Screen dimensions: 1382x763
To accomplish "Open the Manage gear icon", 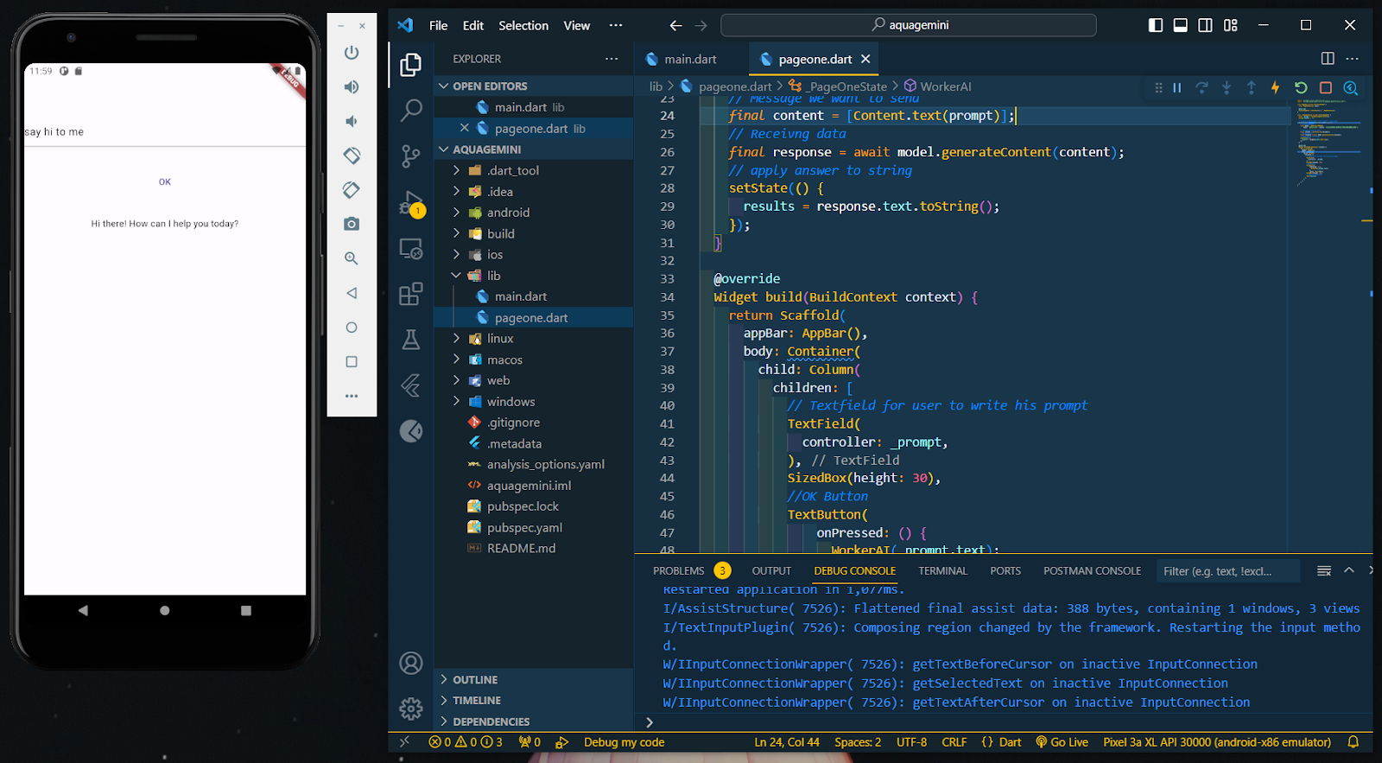I will [x=411, y=709].
